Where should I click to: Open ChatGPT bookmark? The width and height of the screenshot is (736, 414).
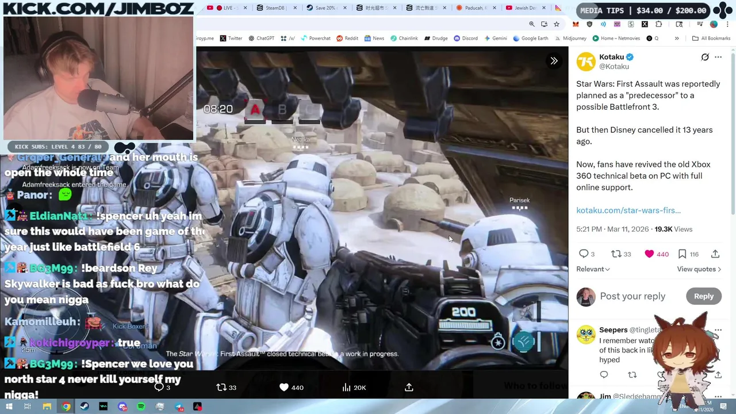tap(261, 38)
